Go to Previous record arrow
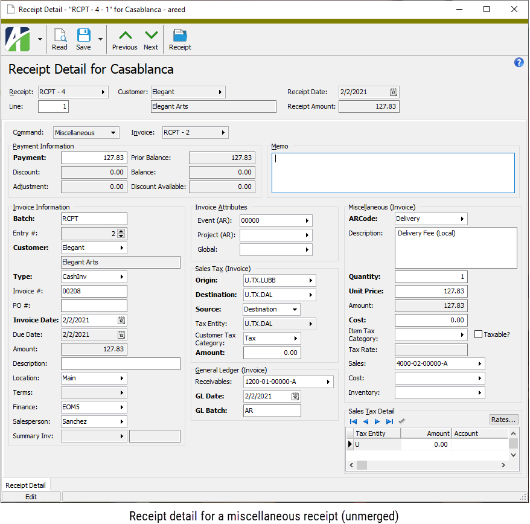530x524 pixels. (x=124, y=39)
